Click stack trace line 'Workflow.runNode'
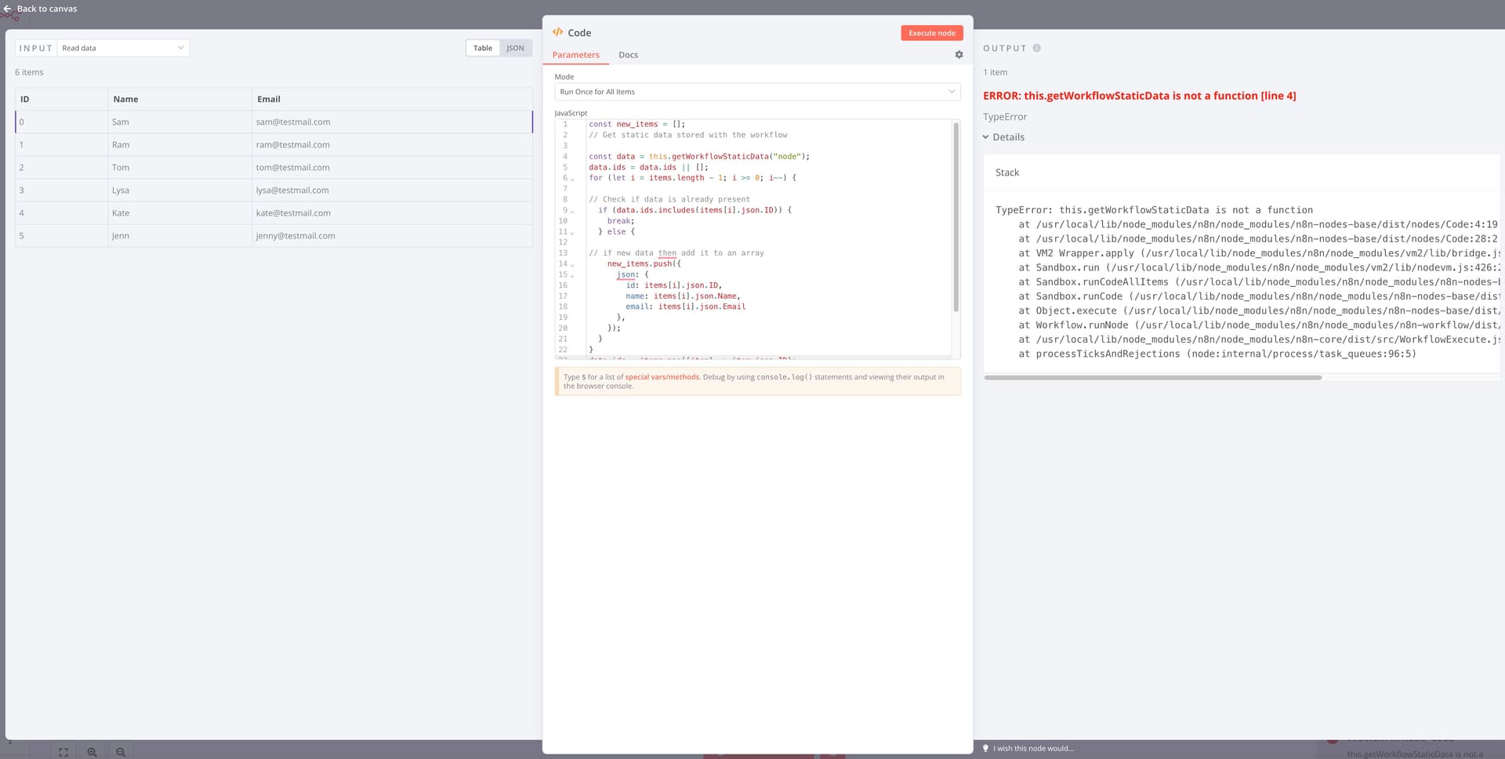 1259,325
